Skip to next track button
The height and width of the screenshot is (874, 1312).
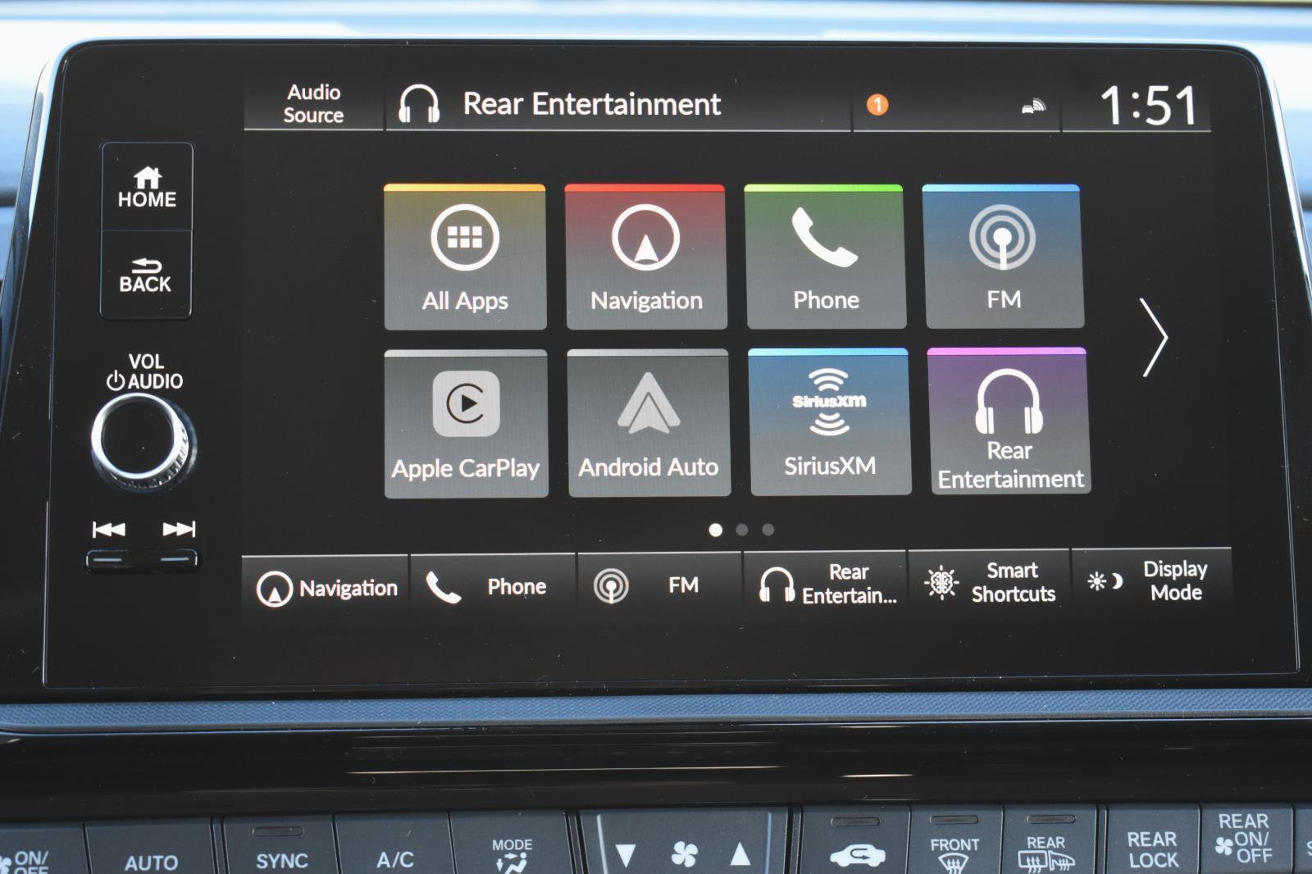click(x=179, y=529)
